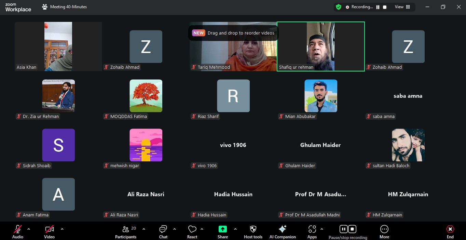Open the meeting info title Meeting 40-Minutes
466x240 pixels.
68,7
